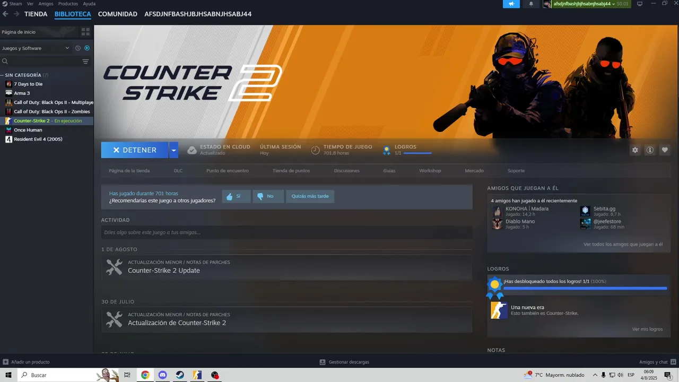
Task: Open the Discusiones link
Action: coord(347,171)
